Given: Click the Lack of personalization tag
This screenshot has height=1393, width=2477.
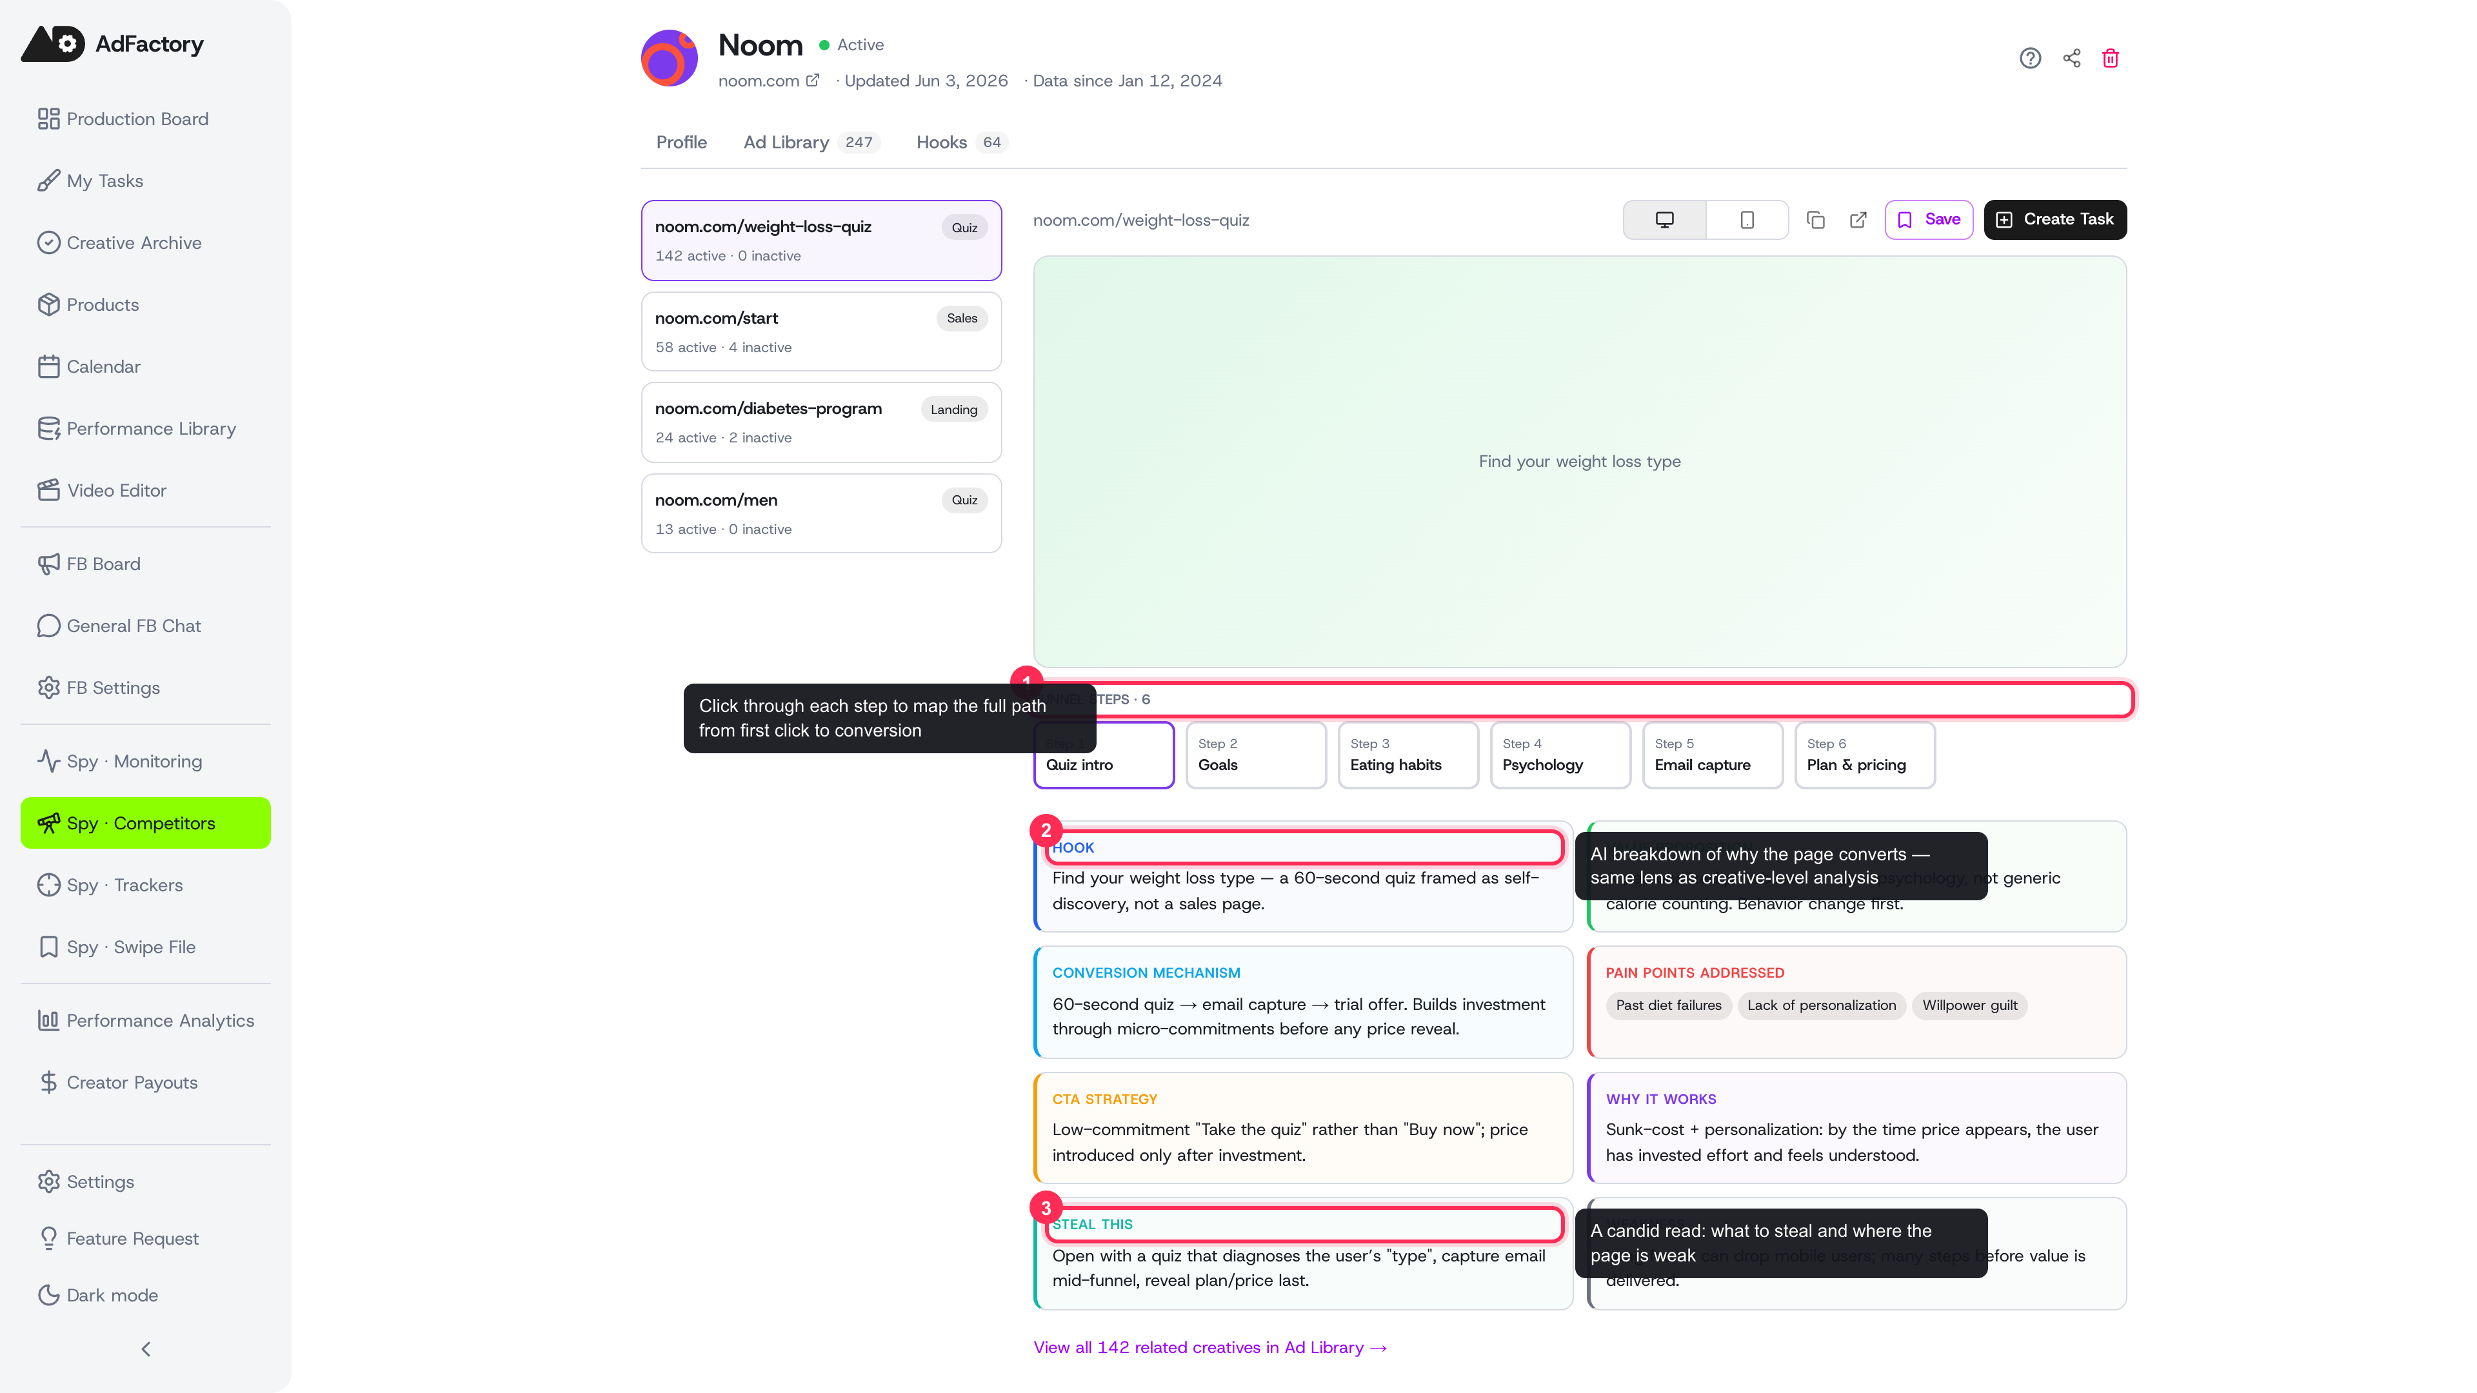Looking at the screenshot, I should 1821,1005.
